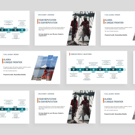Click the upper 'OPA 90 SMFF | OVERVIEW' header
This screenshot has width=135, height=135.
pyautogui.click(x=46, y=15)
